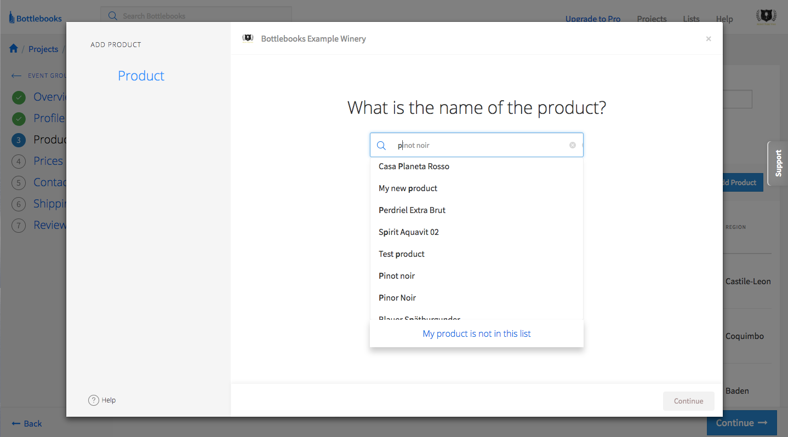The width and height of the screenshot is (788, 437).
Task: Click the step 4 circle next to Prices
Action: 19,162
